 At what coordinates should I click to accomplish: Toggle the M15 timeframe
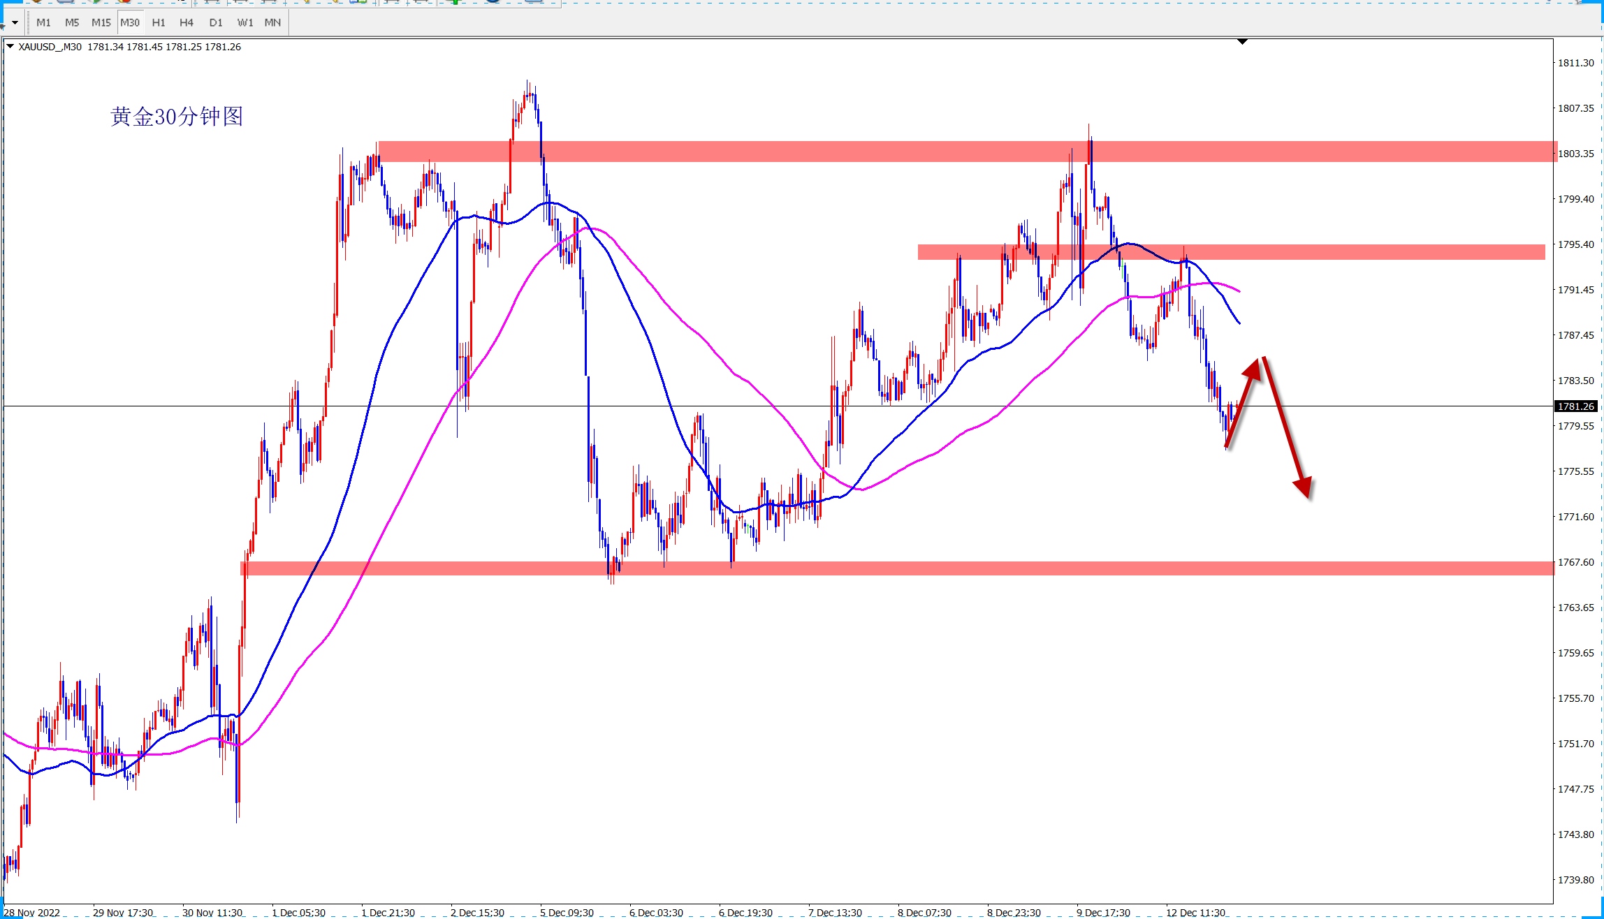101,22
